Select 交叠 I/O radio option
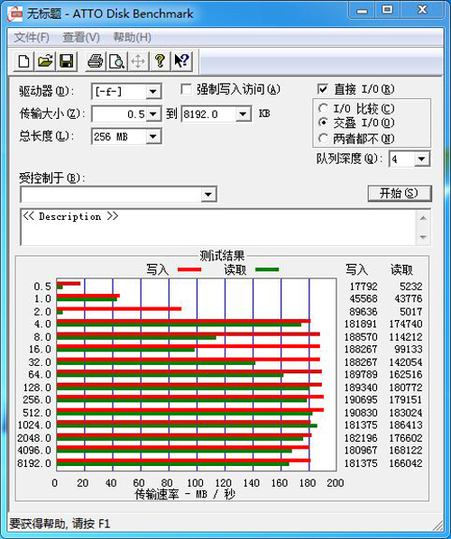Image resolution: width=451 pixels, height=539 pixels. coord(323,123)
